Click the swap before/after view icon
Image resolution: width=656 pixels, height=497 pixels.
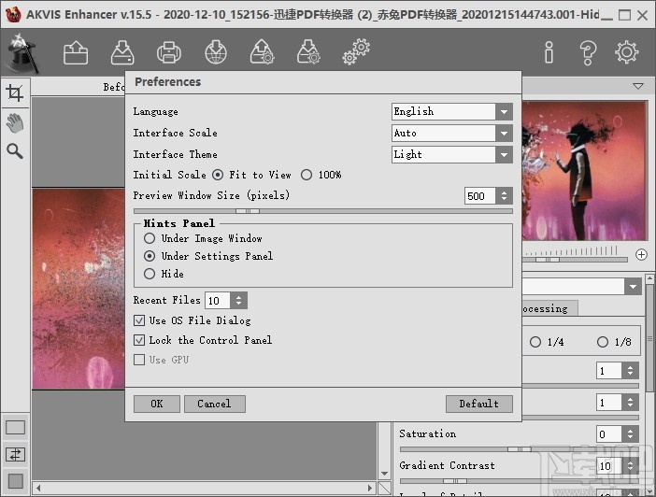click(15, 454)
